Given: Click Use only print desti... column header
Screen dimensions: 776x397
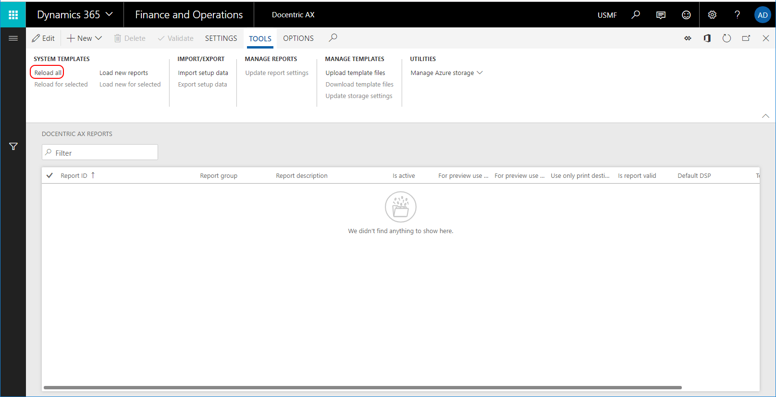Looking at the screenshot, I should (580, 176).
